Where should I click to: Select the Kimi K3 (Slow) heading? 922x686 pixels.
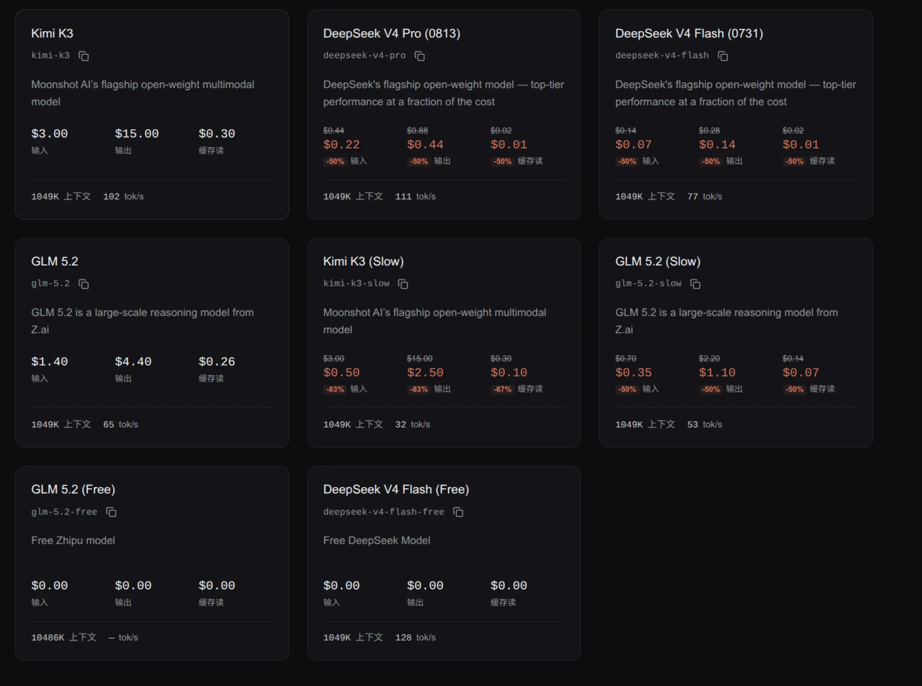363,261
